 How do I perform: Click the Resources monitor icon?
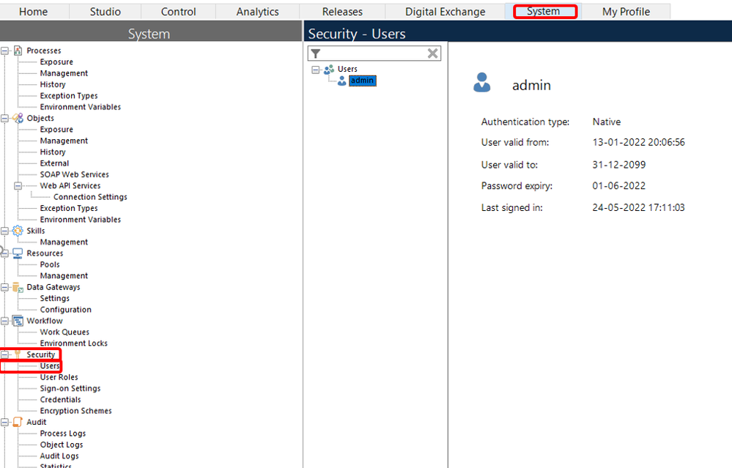18,253
